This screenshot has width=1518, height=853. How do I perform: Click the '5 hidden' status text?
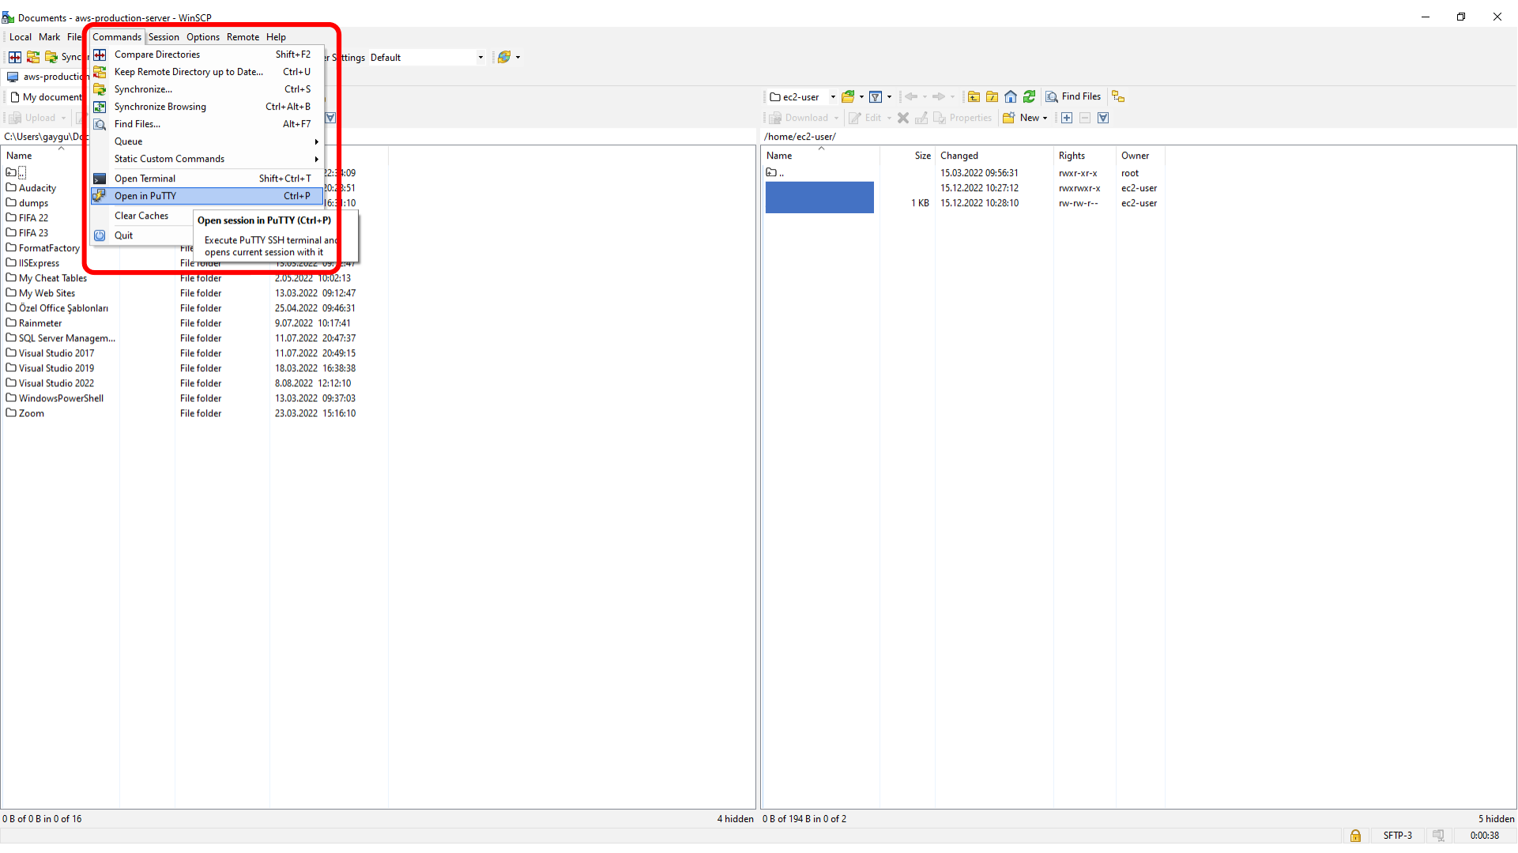[1496, 819]
